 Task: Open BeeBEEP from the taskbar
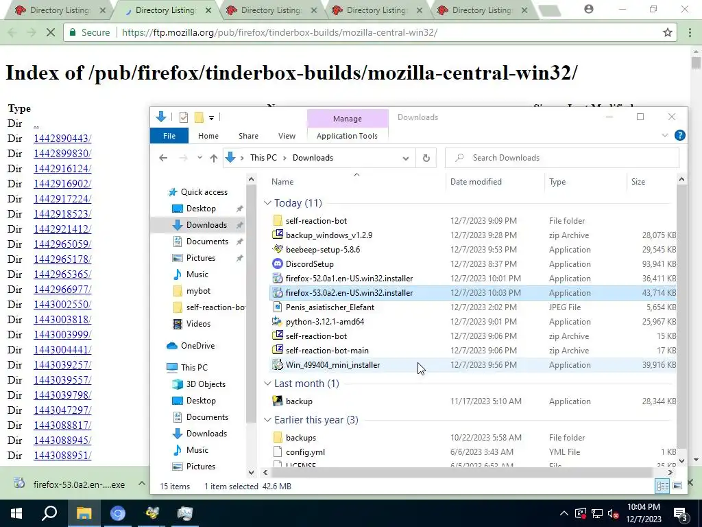[152, 513]
